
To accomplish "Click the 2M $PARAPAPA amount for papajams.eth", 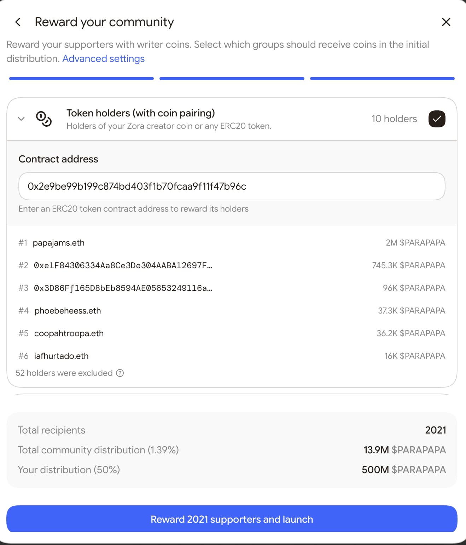I will tap(415, 243).
